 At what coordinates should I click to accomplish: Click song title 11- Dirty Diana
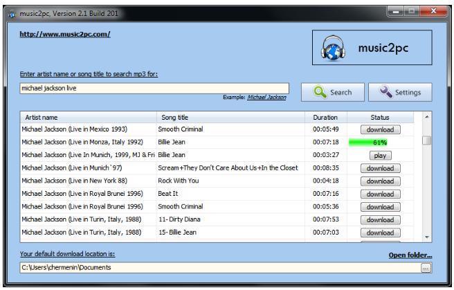point(179,219)
